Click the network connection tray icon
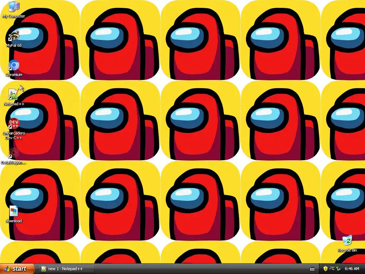This screenshot has width=365, height=274. [x=332, y=269]
